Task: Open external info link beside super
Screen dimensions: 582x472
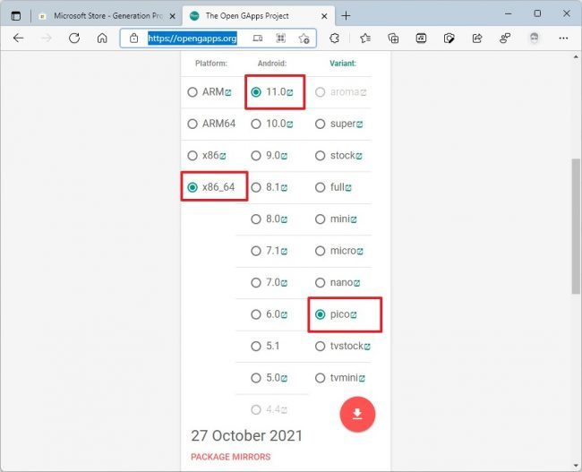Action: 359,124
